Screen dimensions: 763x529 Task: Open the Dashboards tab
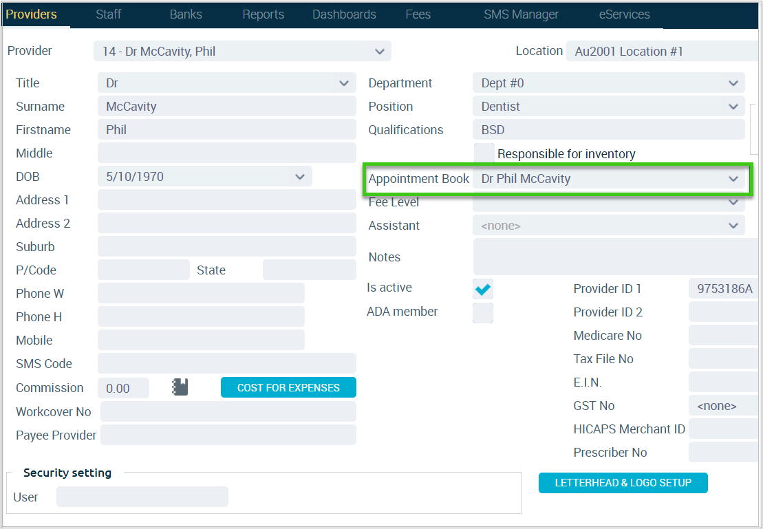344,14
